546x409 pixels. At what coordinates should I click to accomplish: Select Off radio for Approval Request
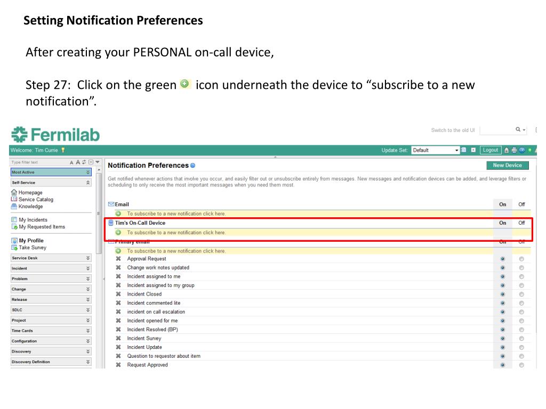[x=521, y=259]
